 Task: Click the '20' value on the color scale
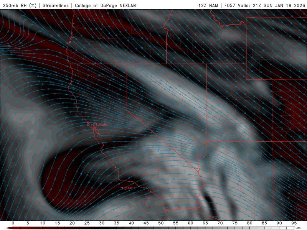pyautogui.click(x=72, y=223)
